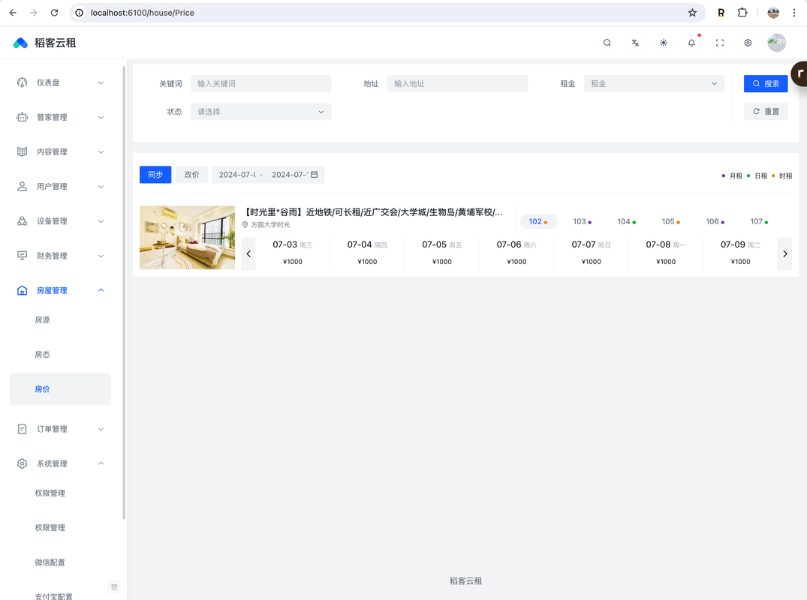This screenshot has height=600, width=807.
Task: Click the 同步 sync button
Action: tap(155, 175)
